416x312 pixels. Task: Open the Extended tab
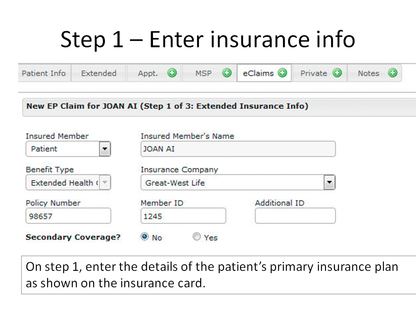[x=99, y=73]
